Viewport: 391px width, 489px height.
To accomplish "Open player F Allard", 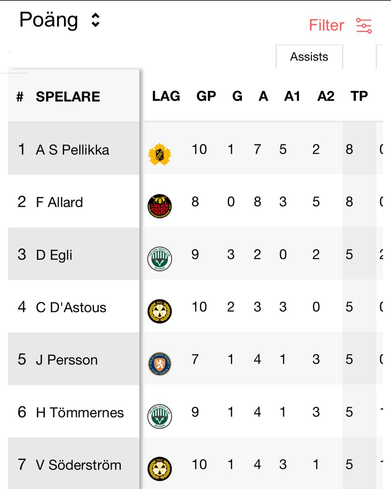I will click(x=59, y=202).
